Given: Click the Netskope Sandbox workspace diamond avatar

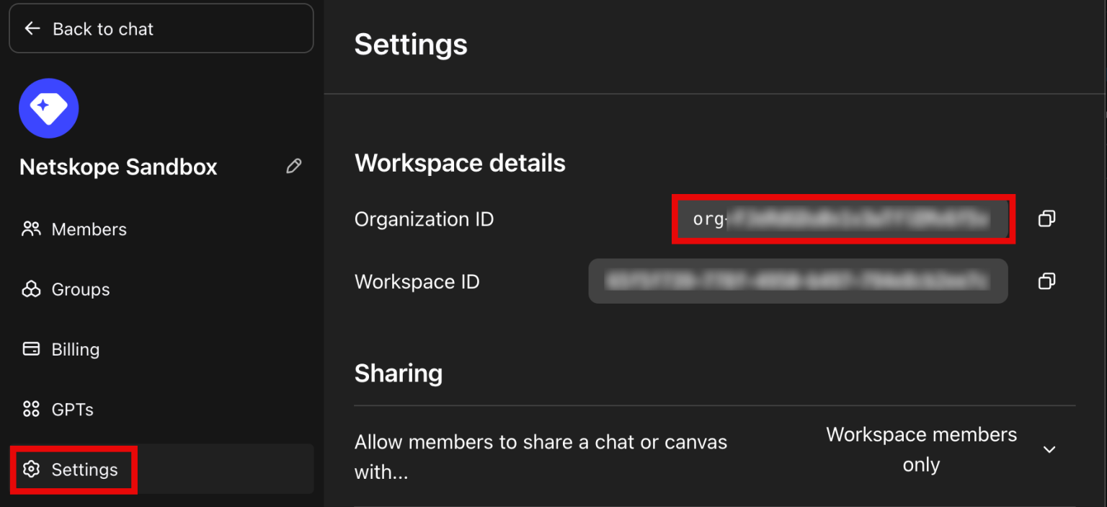Looking at the screenshot, I should pyautogui.click(x=48, y=108).
